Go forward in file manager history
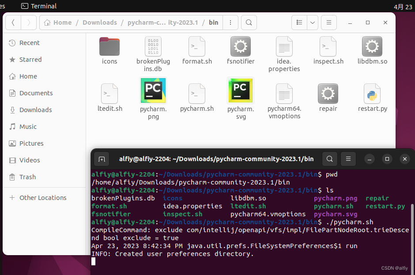415x275 pixels. [x=29, y=23]
